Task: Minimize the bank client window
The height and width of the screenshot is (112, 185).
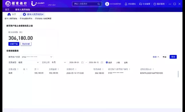Action: click(170, 4)
